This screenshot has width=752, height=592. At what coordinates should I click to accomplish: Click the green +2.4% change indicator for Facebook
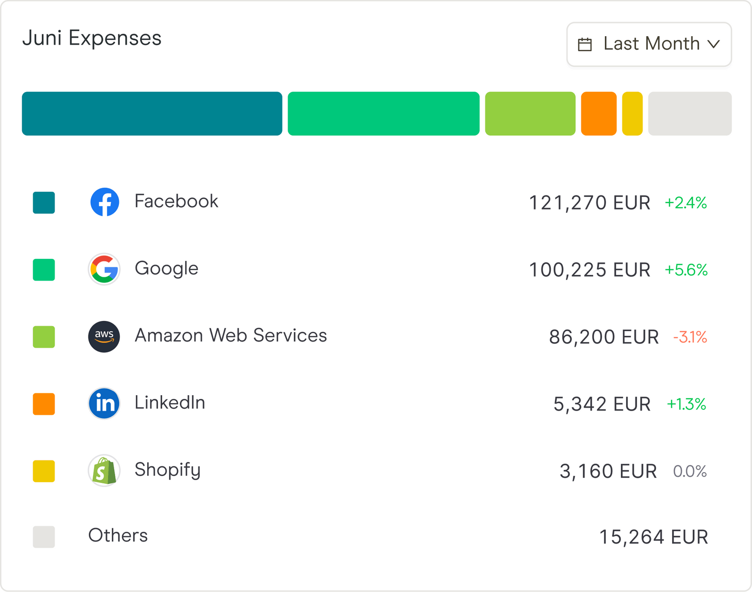click(686, 203)
